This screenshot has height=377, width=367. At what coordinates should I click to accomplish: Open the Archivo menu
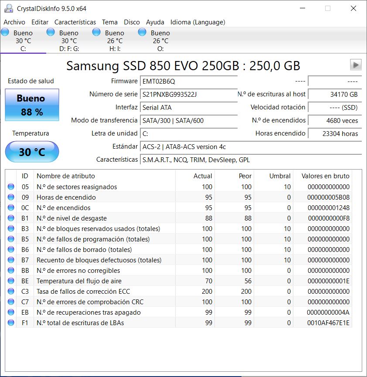[x=14, y=22]
